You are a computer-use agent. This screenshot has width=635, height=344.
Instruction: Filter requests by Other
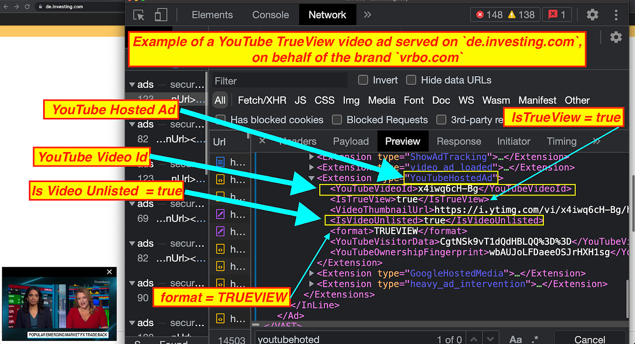click(x=577, y=100)
